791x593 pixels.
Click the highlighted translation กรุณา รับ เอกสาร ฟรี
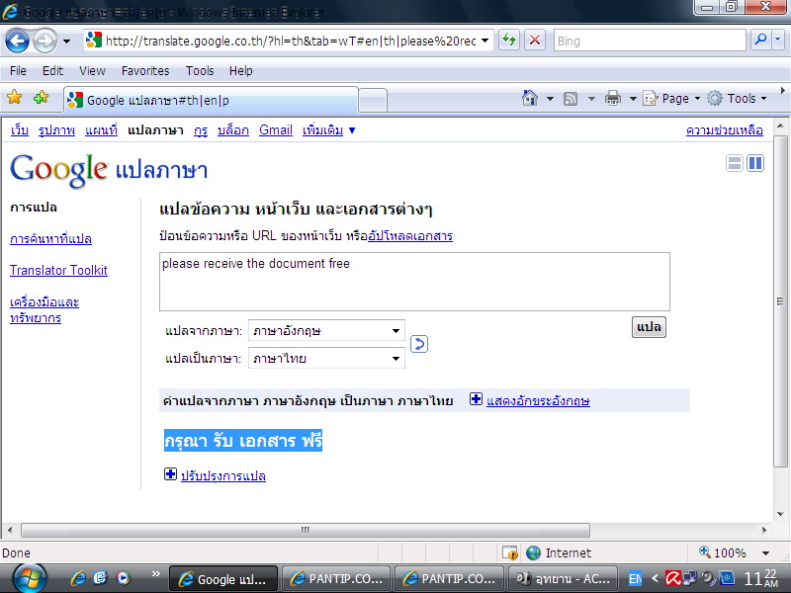click(x=243, y=440)
